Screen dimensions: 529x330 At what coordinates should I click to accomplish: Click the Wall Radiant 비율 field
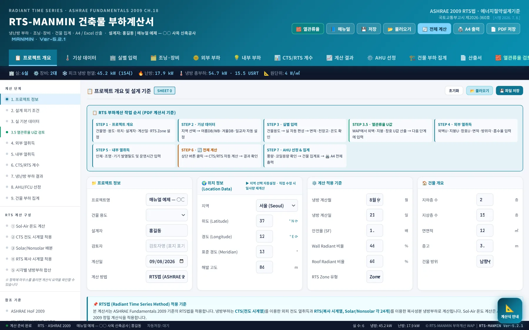(375, 246)
